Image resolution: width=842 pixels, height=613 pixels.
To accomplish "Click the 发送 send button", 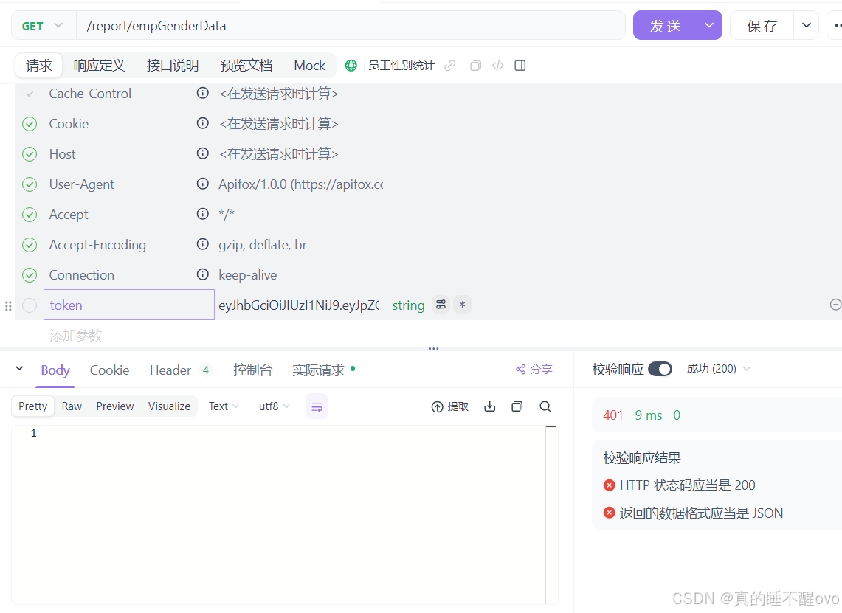I will [666, 25].
